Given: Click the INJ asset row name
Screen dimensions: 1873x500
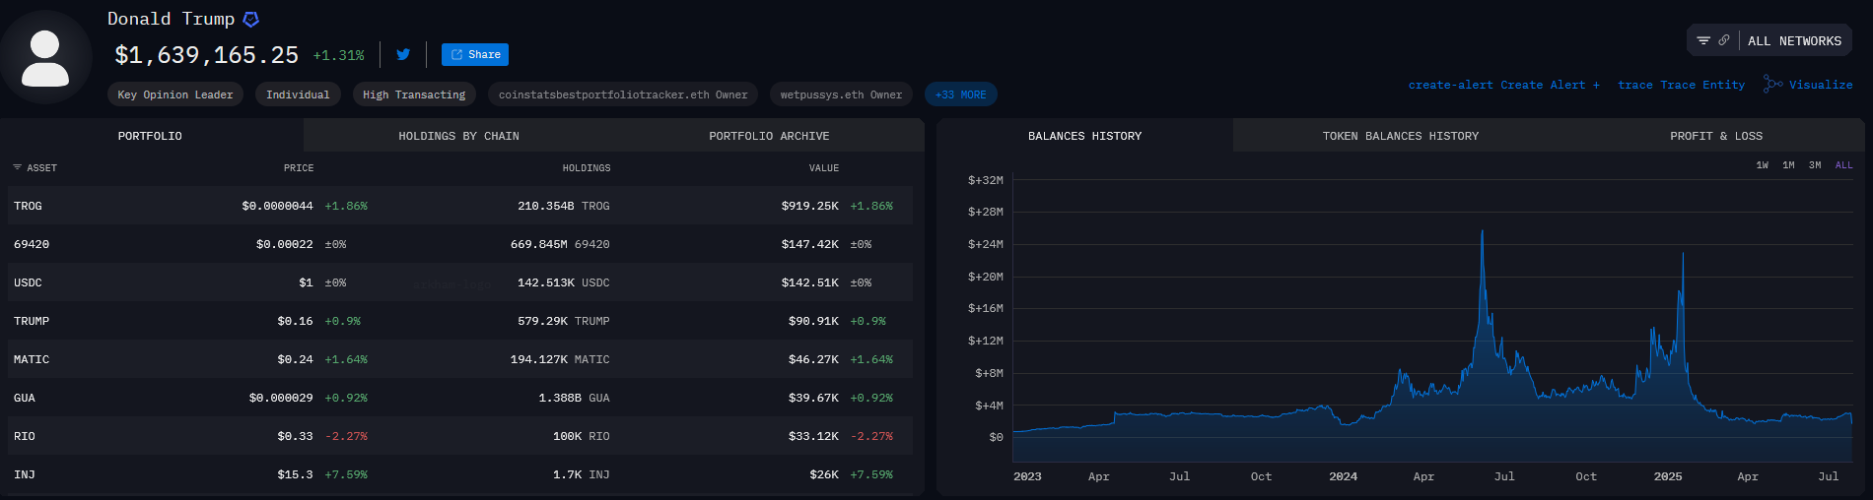Looking at the screenshot, I should point(25,474).
